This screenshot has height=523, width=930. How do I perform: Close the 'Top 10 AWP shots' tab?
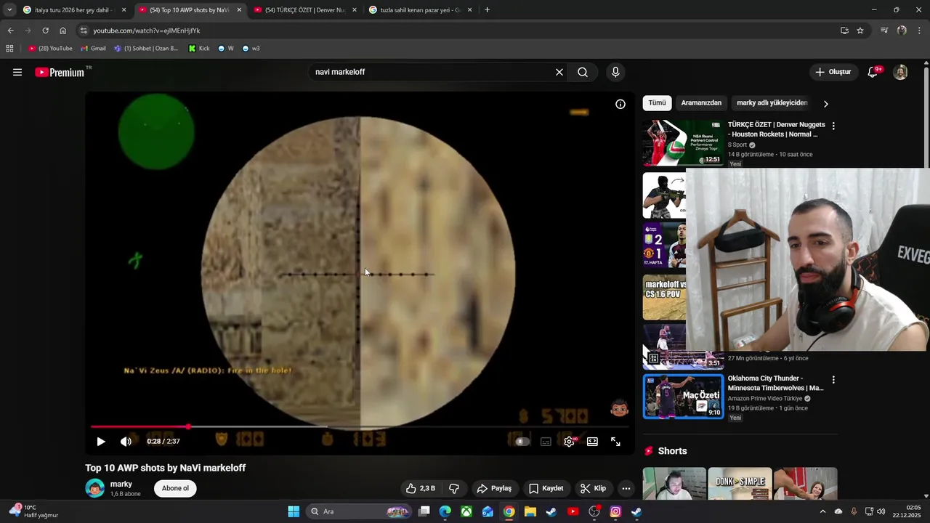pos(239,10)
